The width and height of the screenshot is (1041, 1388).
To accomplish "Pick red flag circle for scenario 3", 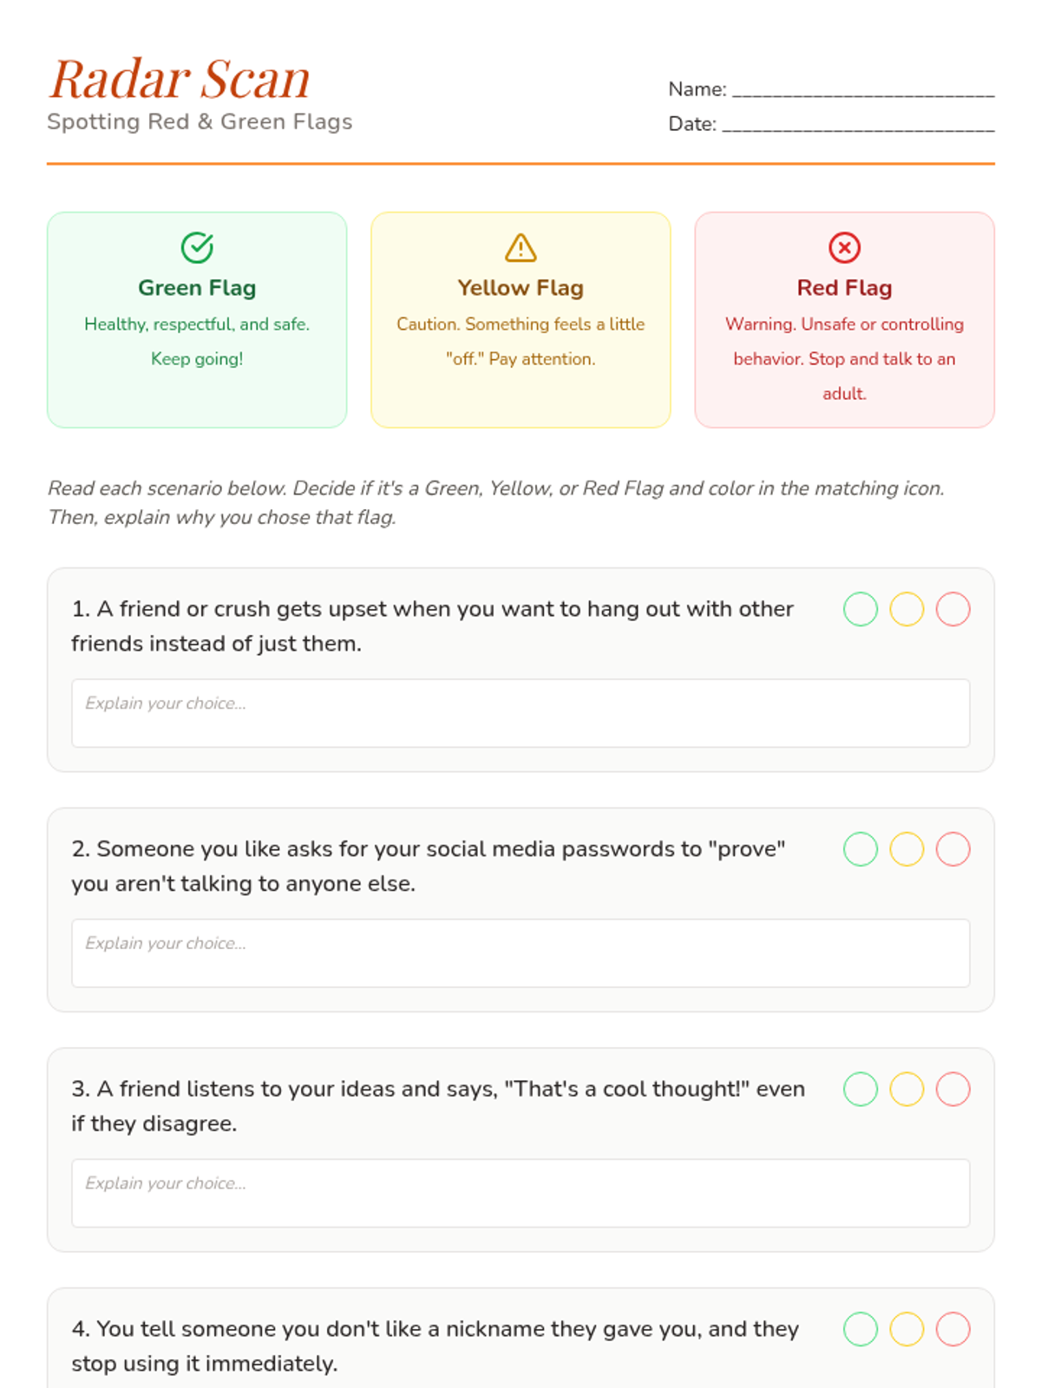I will click(x=953, y=1089).
